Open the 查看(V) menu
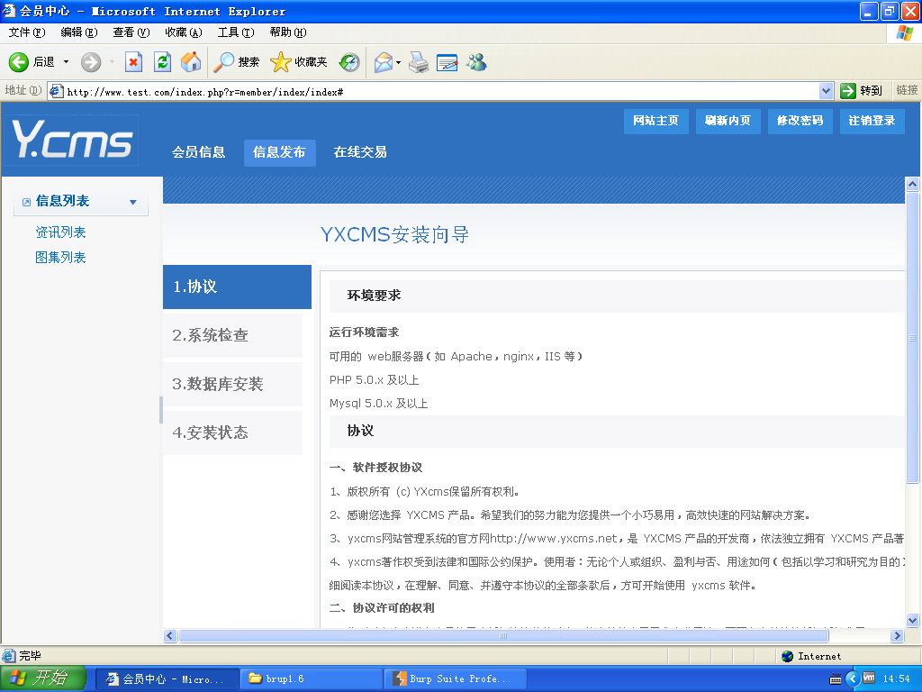The image size is (922, 692). [131, 32]
